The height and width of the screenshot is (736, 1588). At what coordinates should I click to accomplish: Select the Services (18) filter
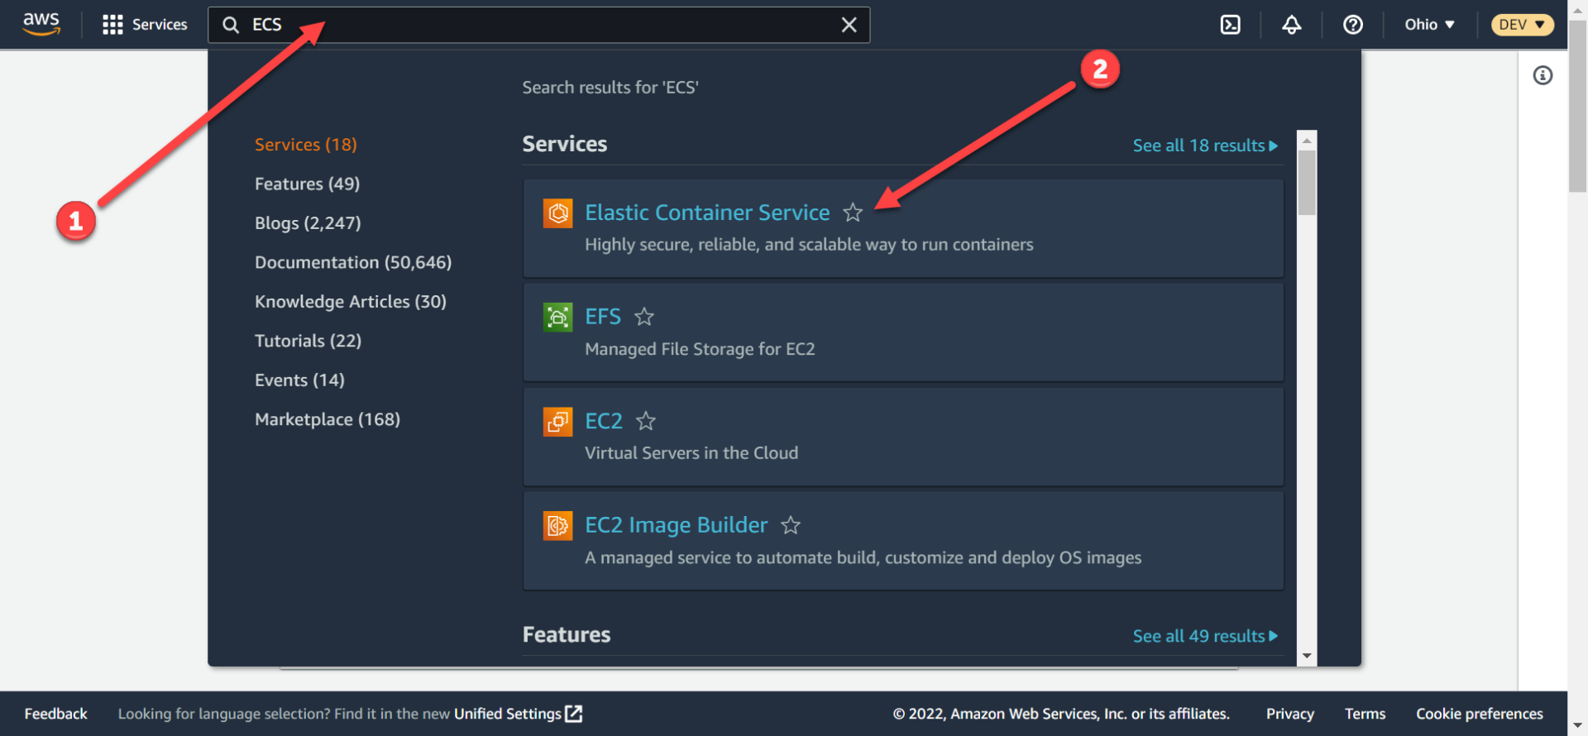[x=306, y=145]
